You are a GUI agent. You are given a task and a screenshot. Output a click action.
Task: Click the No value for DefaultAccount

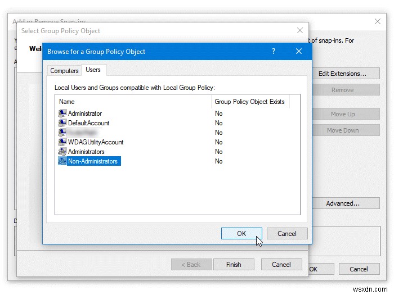tap(218, 123)
